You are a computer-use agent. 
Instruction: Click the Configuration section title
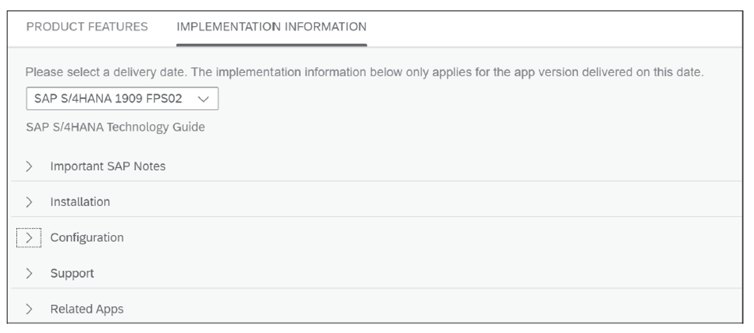point(87,237)
